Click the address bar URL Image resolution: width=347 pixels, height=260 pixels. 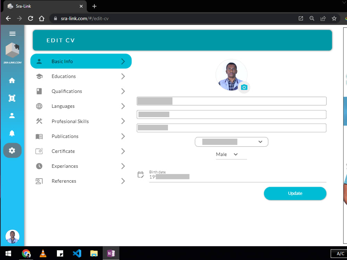click(85, 19)
